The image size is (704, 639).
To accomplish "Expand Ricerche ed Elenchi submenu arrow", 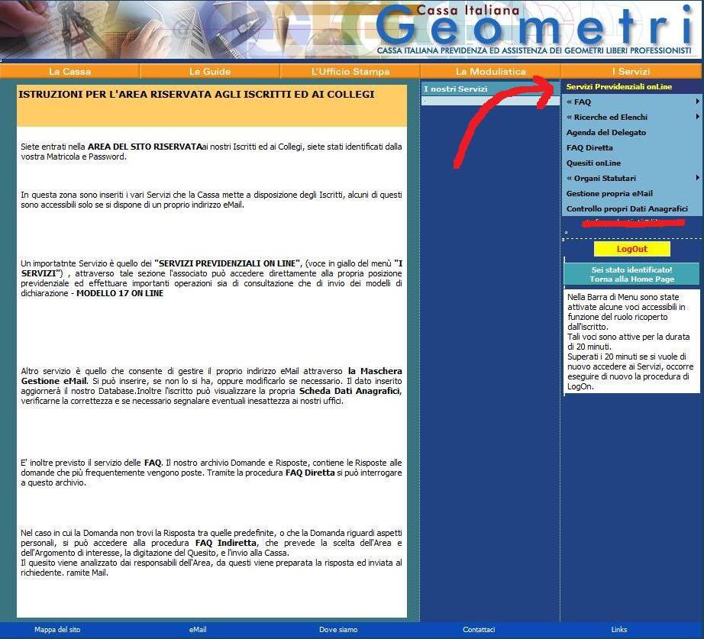I will (697, 117).
